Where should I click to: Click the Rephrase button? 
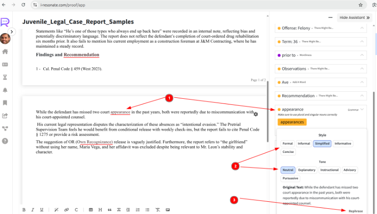click(355, 211)
